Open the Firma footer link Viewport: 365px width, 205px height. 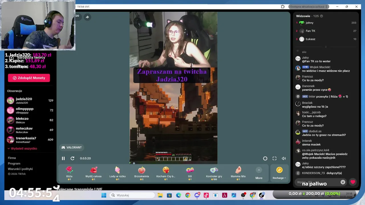[x=12, y=158]
